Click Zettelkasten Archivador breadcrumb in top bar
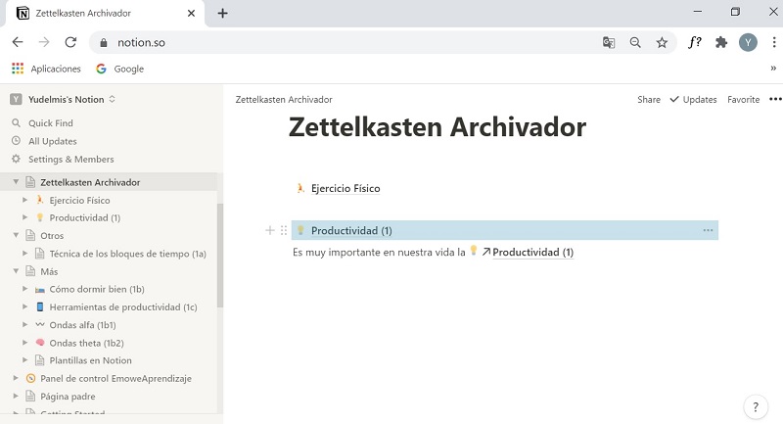 [x=284, y=99]
